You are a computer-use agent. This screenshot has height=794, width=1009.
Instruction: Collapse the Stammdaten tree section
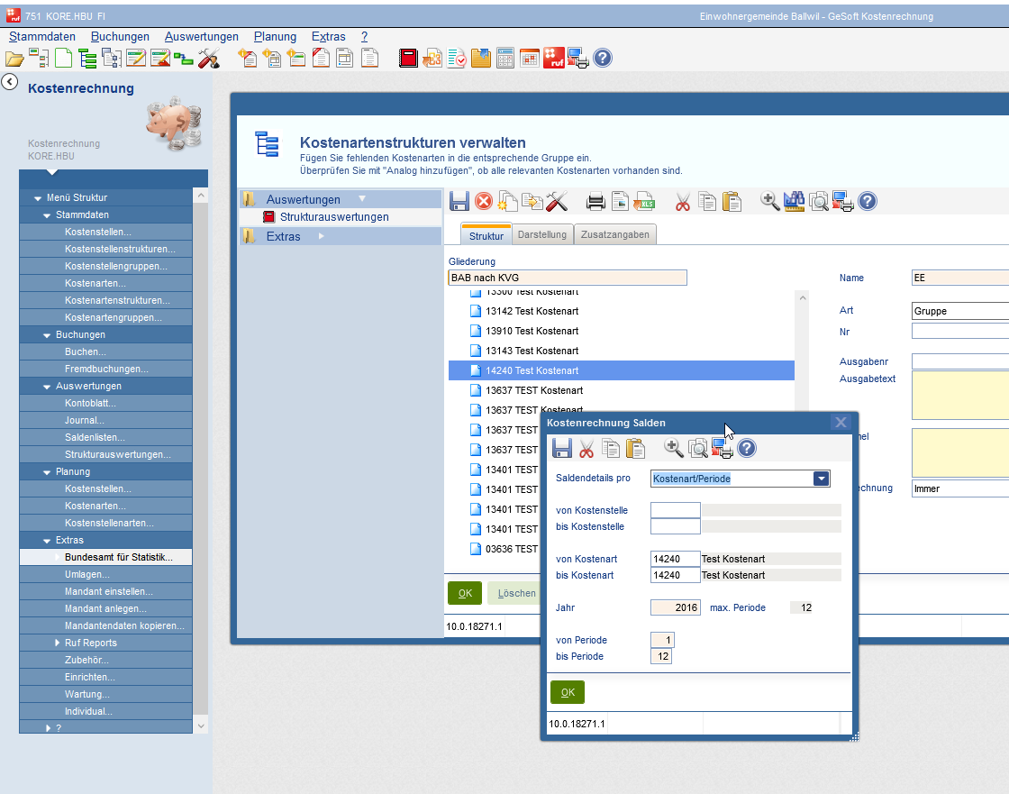(x=47, y=215)
